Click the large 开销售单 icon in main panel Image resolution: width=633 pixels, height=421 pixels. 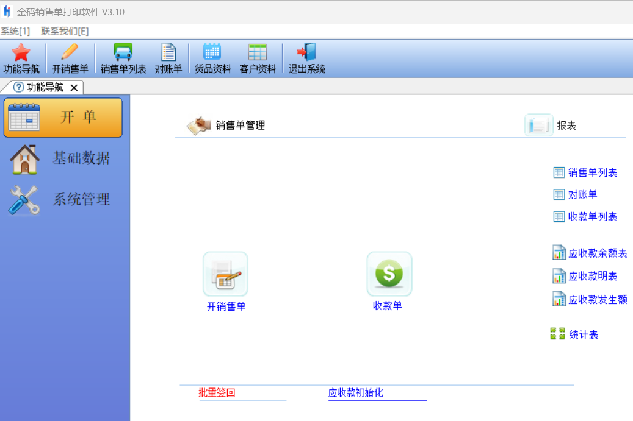[225, 275]
